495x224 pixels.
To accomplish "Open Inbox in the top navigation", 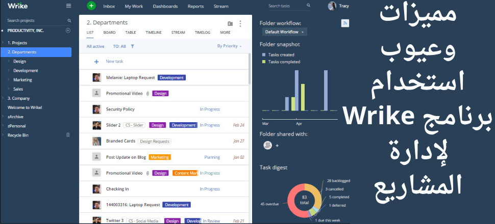I will pos(109,6).
